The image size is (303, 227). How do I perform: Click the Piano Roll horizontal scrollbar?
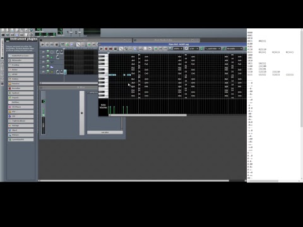point(148,115)
